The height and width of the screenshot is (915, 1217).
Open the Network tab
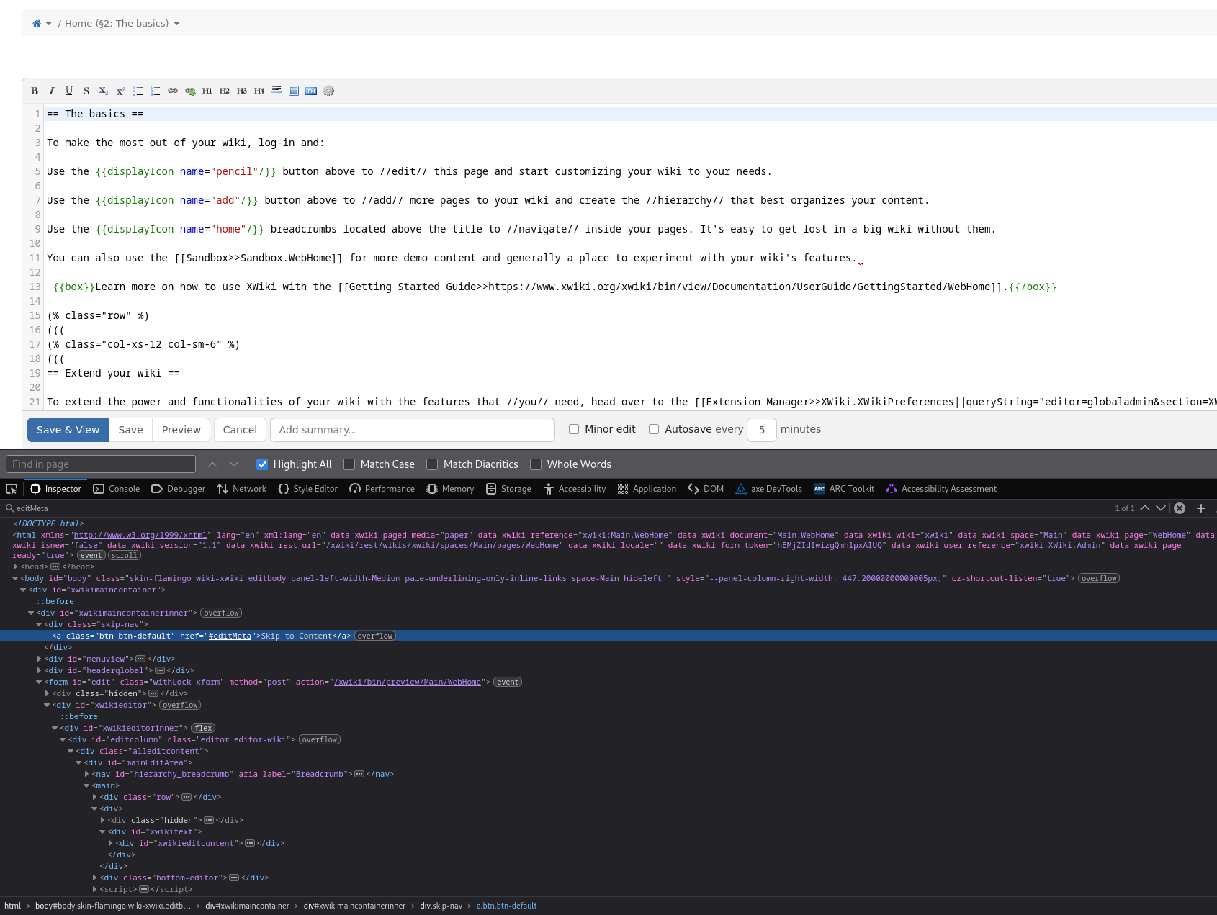click(242, 489)
